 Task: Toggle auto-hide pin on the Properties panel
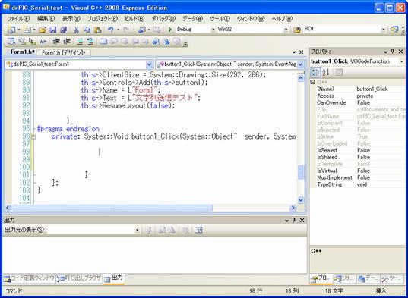click(393, 52)
